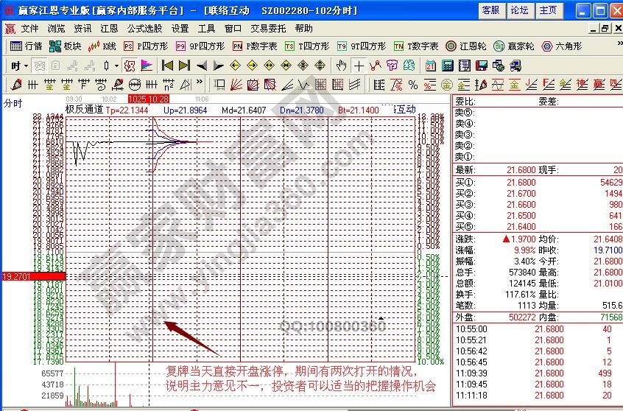Select the first pencil drawing tool
Image resolution: width=623 pixels, height=411 pixels.
point(16,85)
